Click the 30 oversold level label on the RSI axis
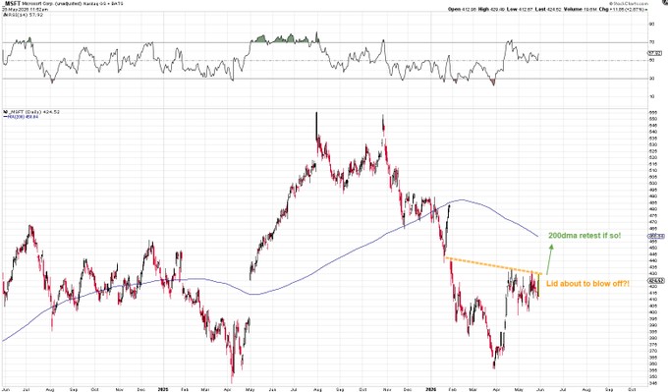 652,79
